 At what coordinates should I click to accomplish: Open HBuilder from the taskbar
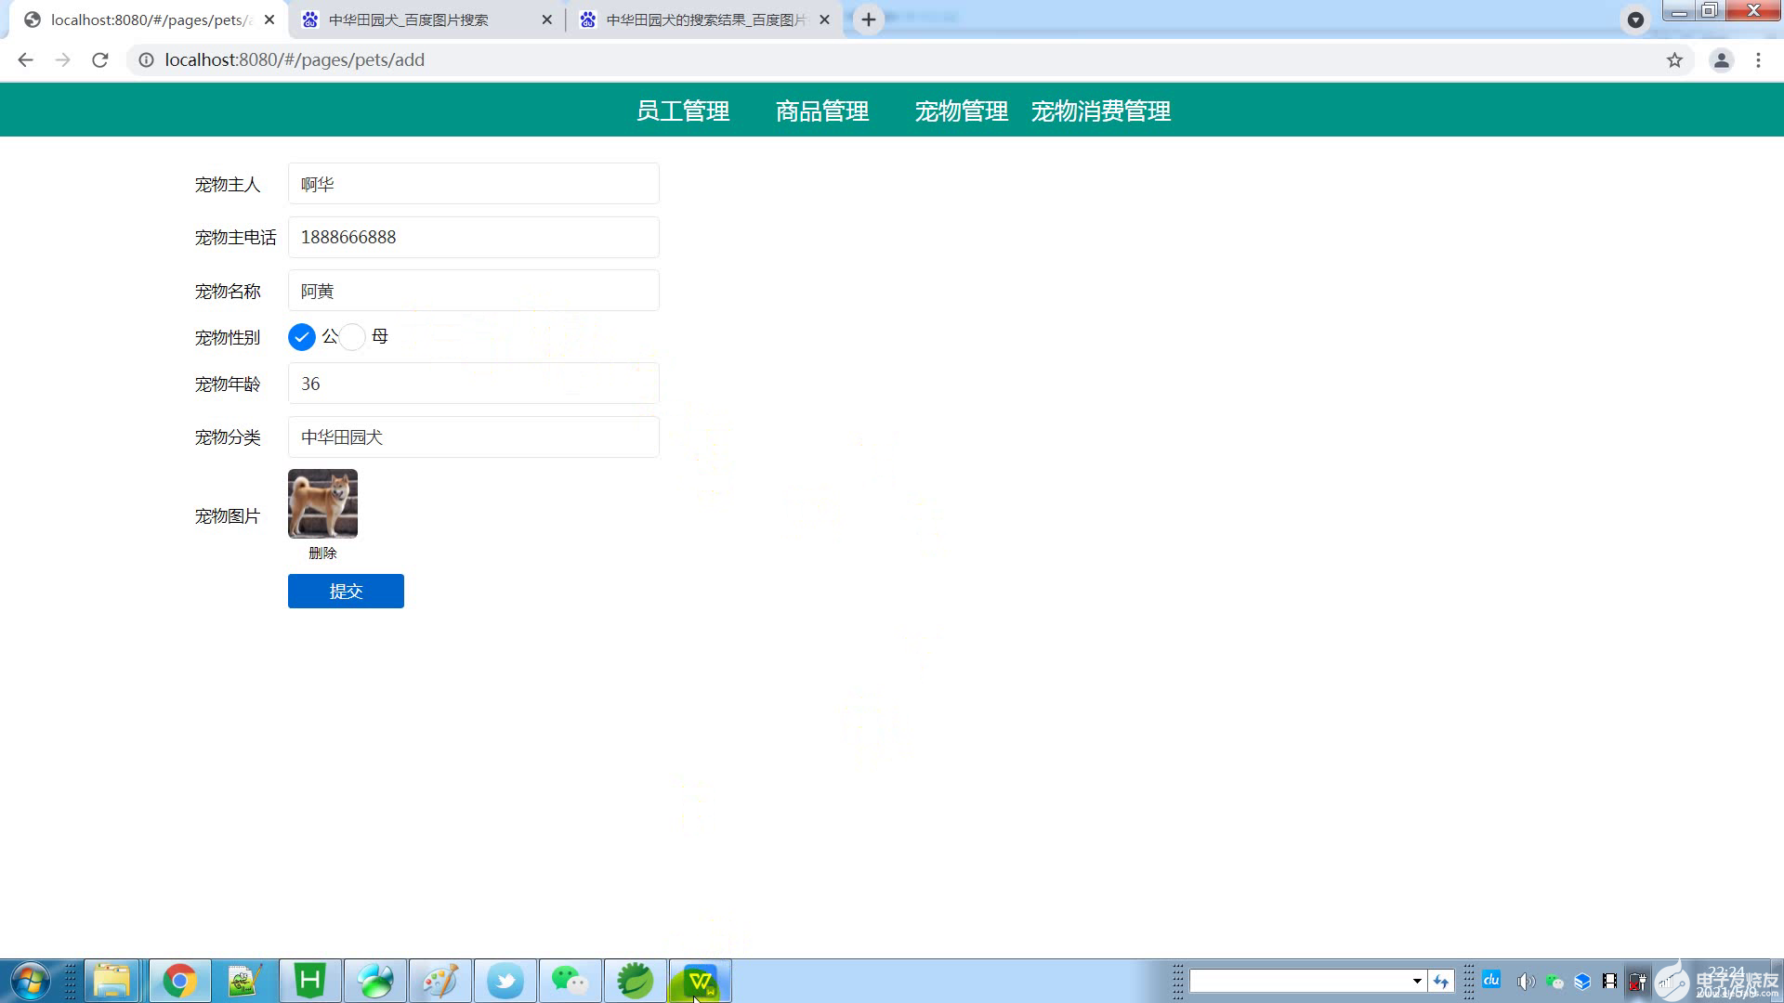[309, 981]
